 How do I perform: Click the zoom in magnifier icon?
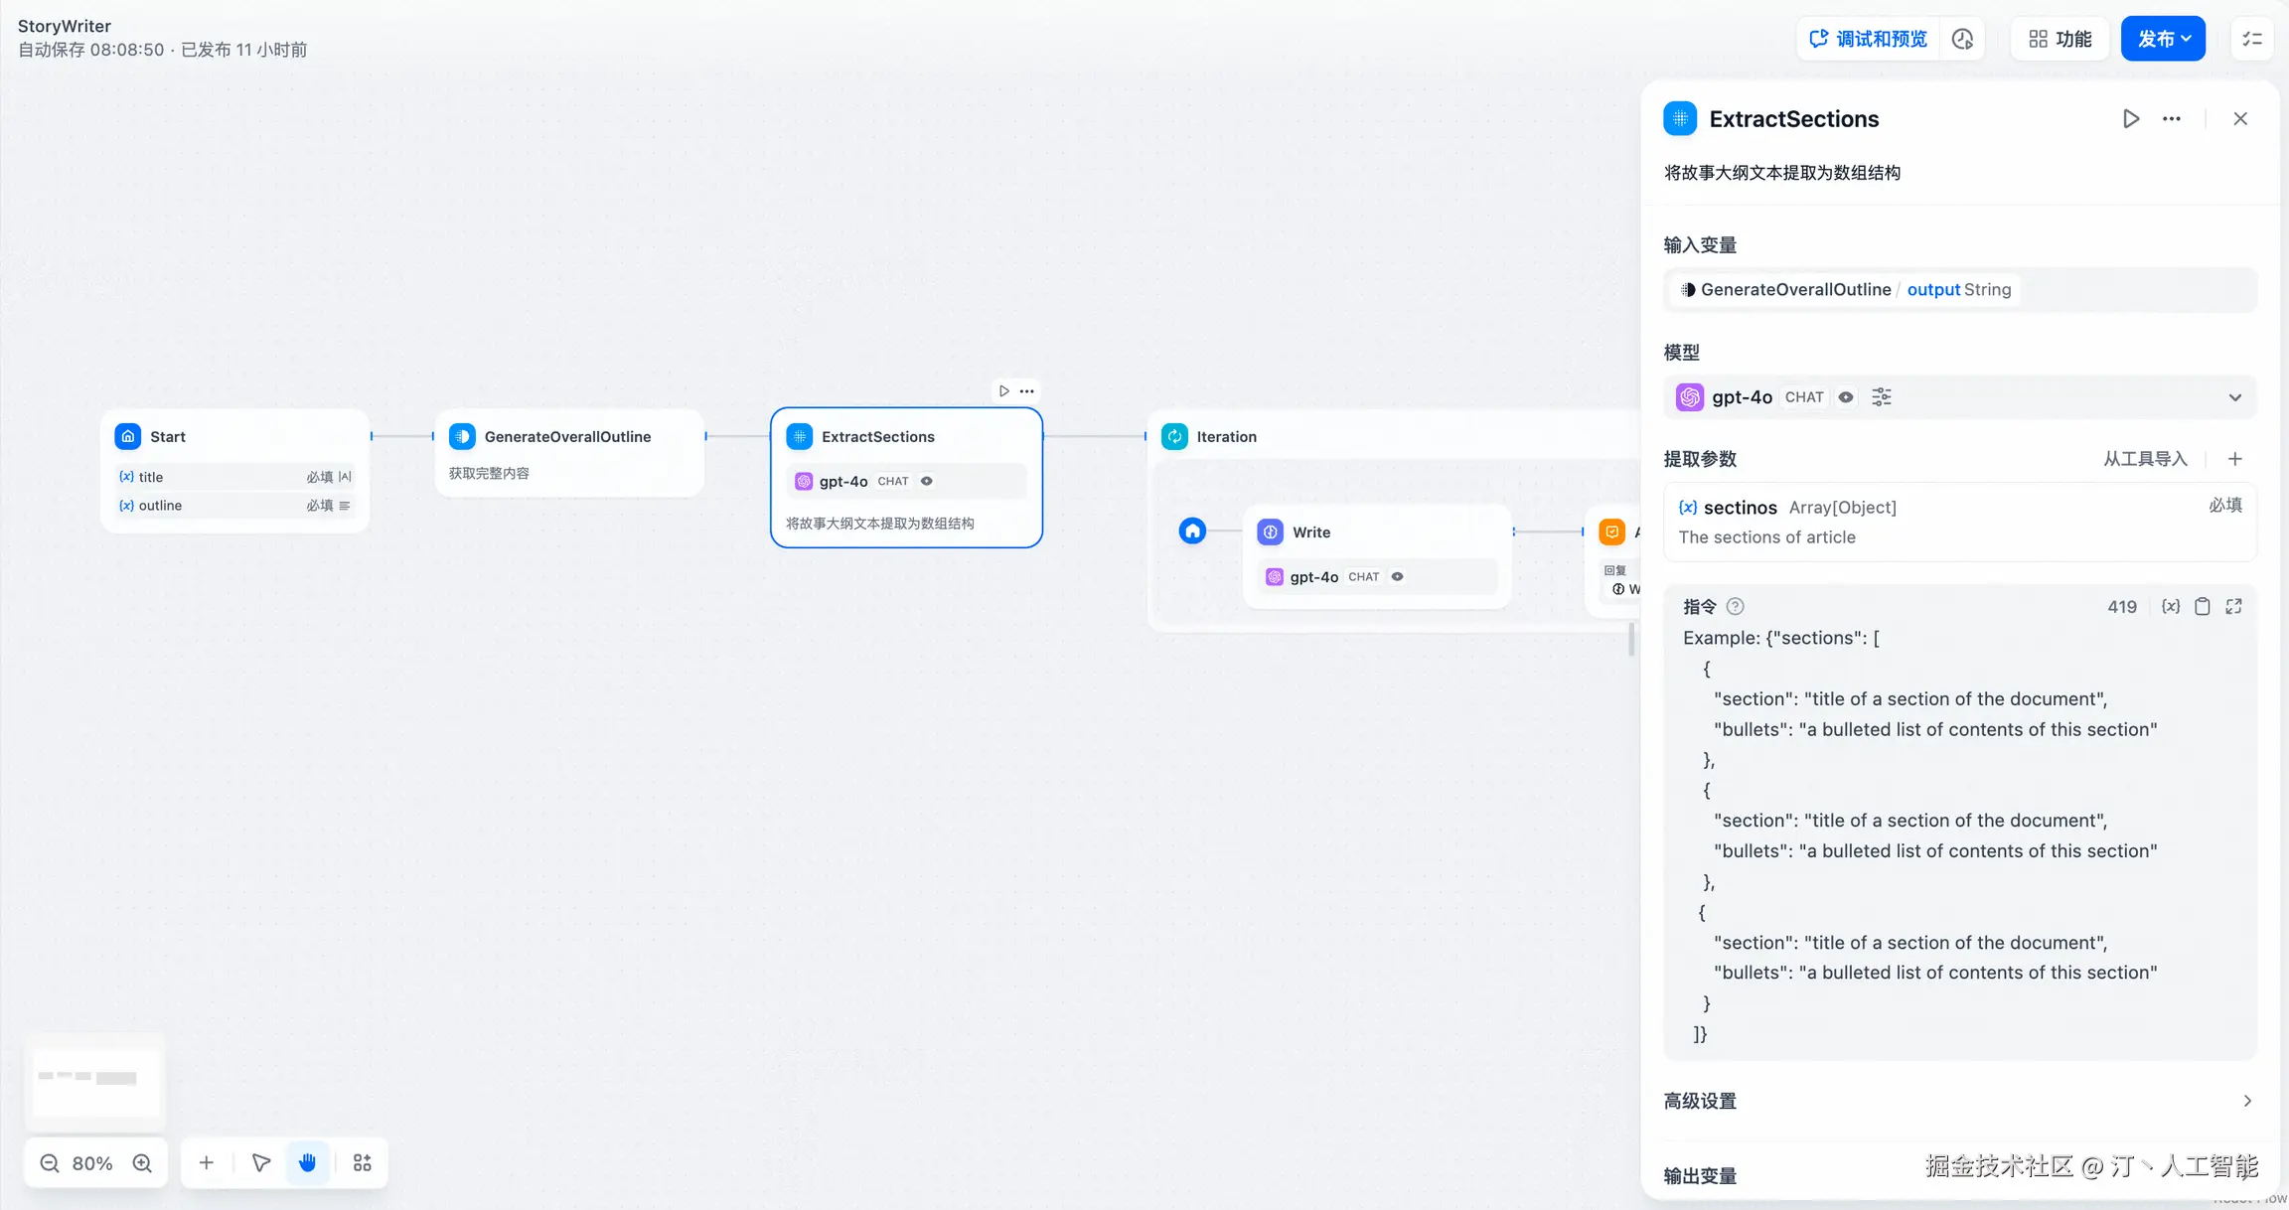tap(142, 1162)
